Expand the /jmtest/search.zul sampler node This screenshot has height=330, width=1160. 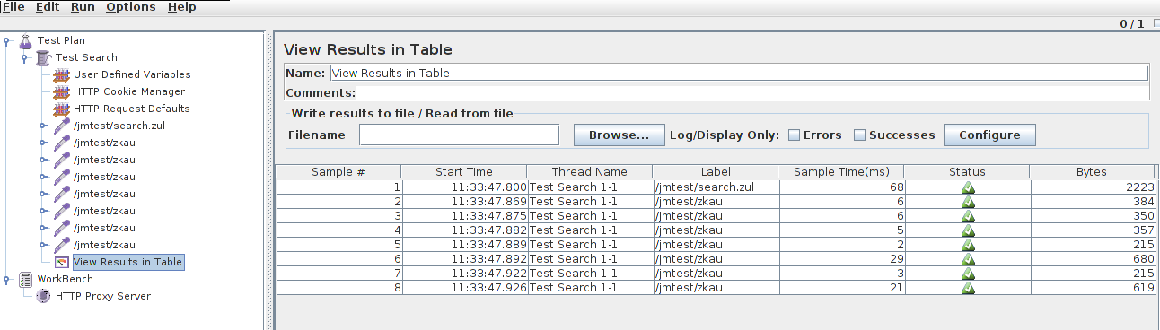43,126
